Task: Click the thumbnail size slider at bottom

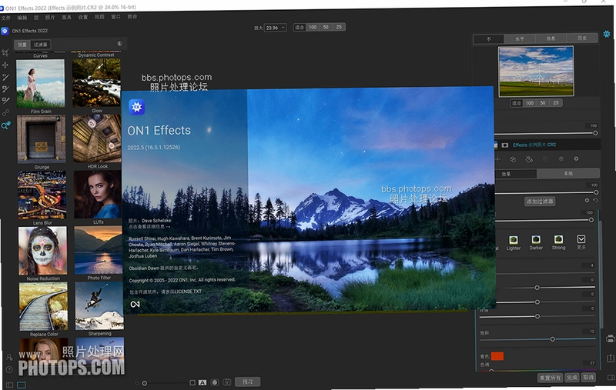Action: coord(145,383)
